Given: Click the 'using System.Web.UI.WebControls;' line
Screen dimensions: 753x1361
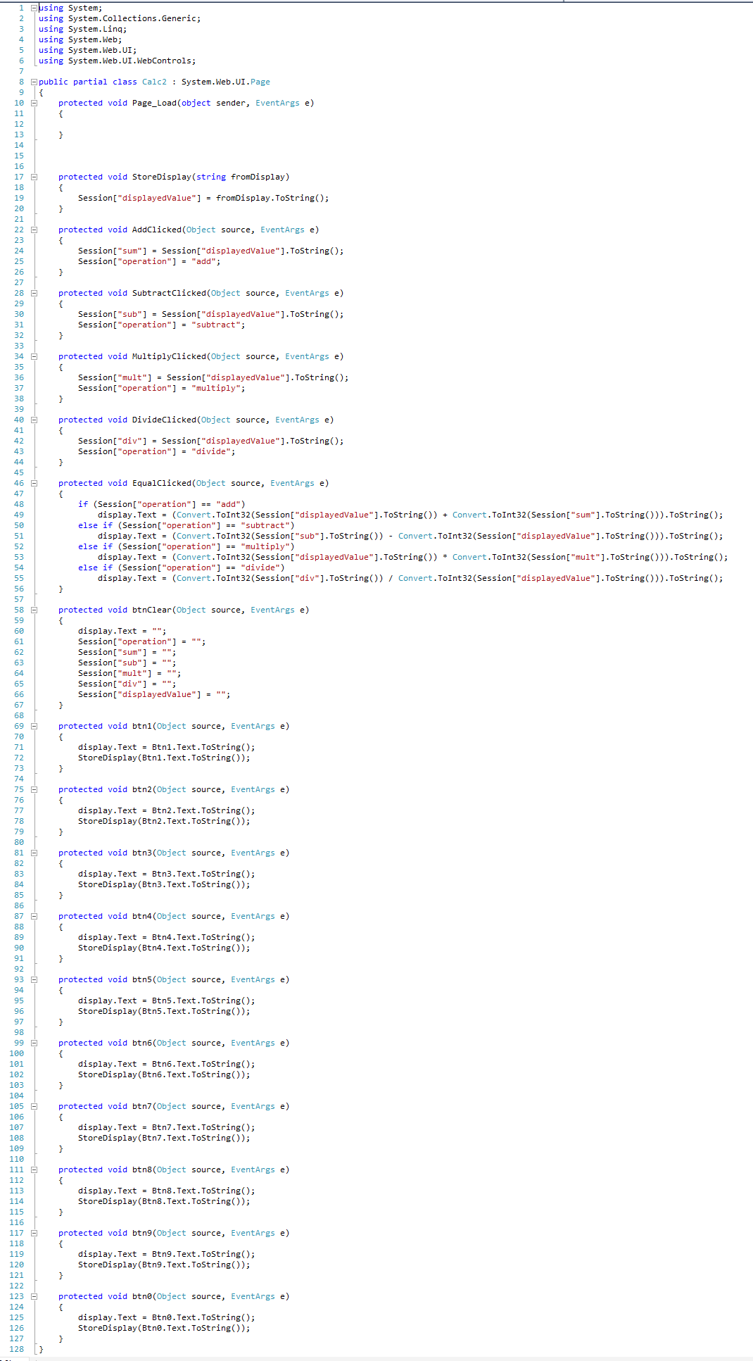Looking at the screenshot, I should click(118, 61).
